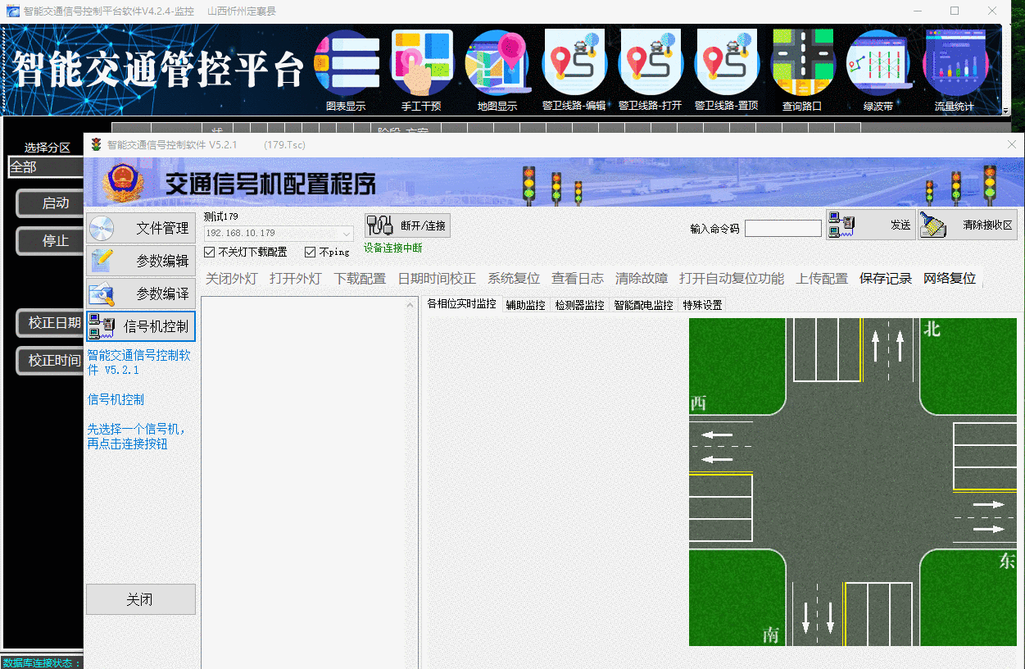
Task: Expand the top toolbar overflow arrow
Action: (x=1005, y=111)
